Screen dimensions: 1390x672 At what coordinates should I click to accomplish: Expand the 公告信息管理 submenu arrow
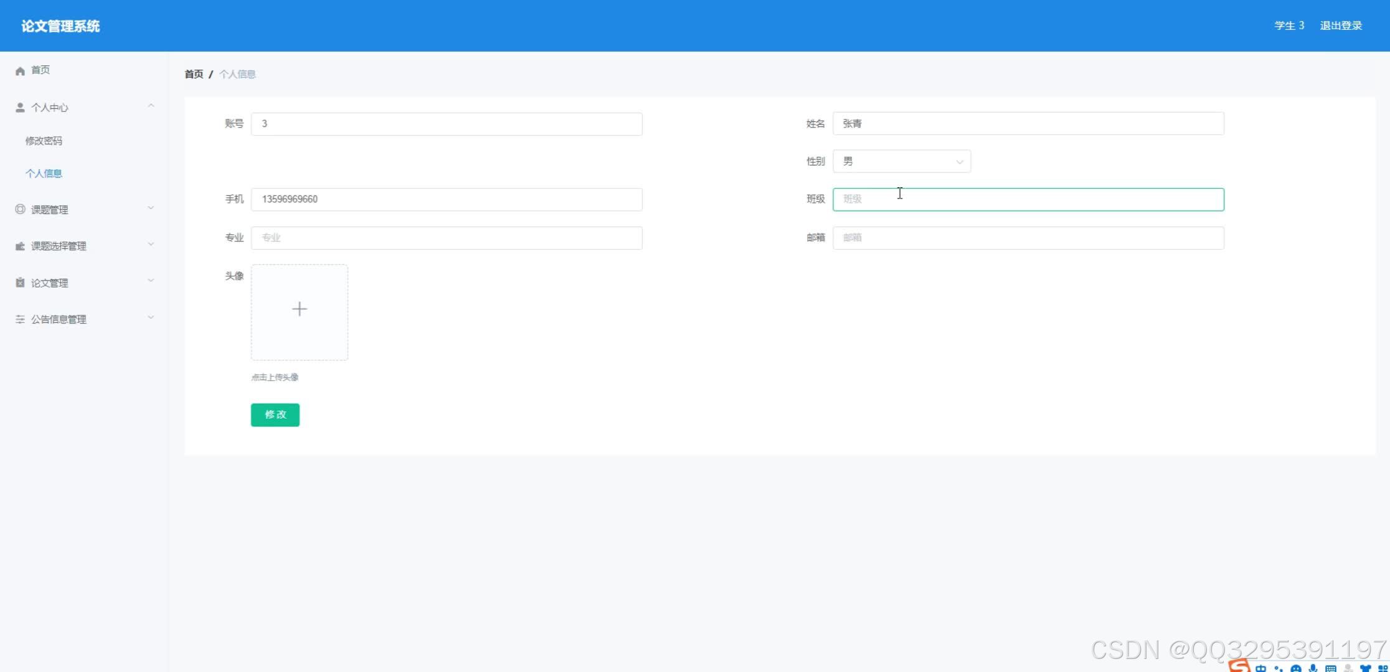(151, 318)
